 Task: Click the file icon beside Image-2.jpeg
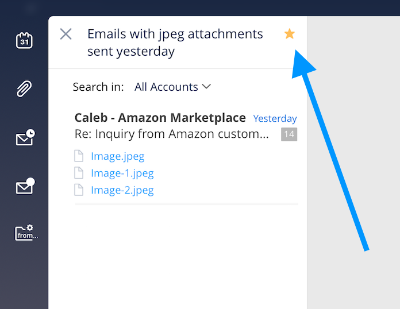[x=79, y=190]
